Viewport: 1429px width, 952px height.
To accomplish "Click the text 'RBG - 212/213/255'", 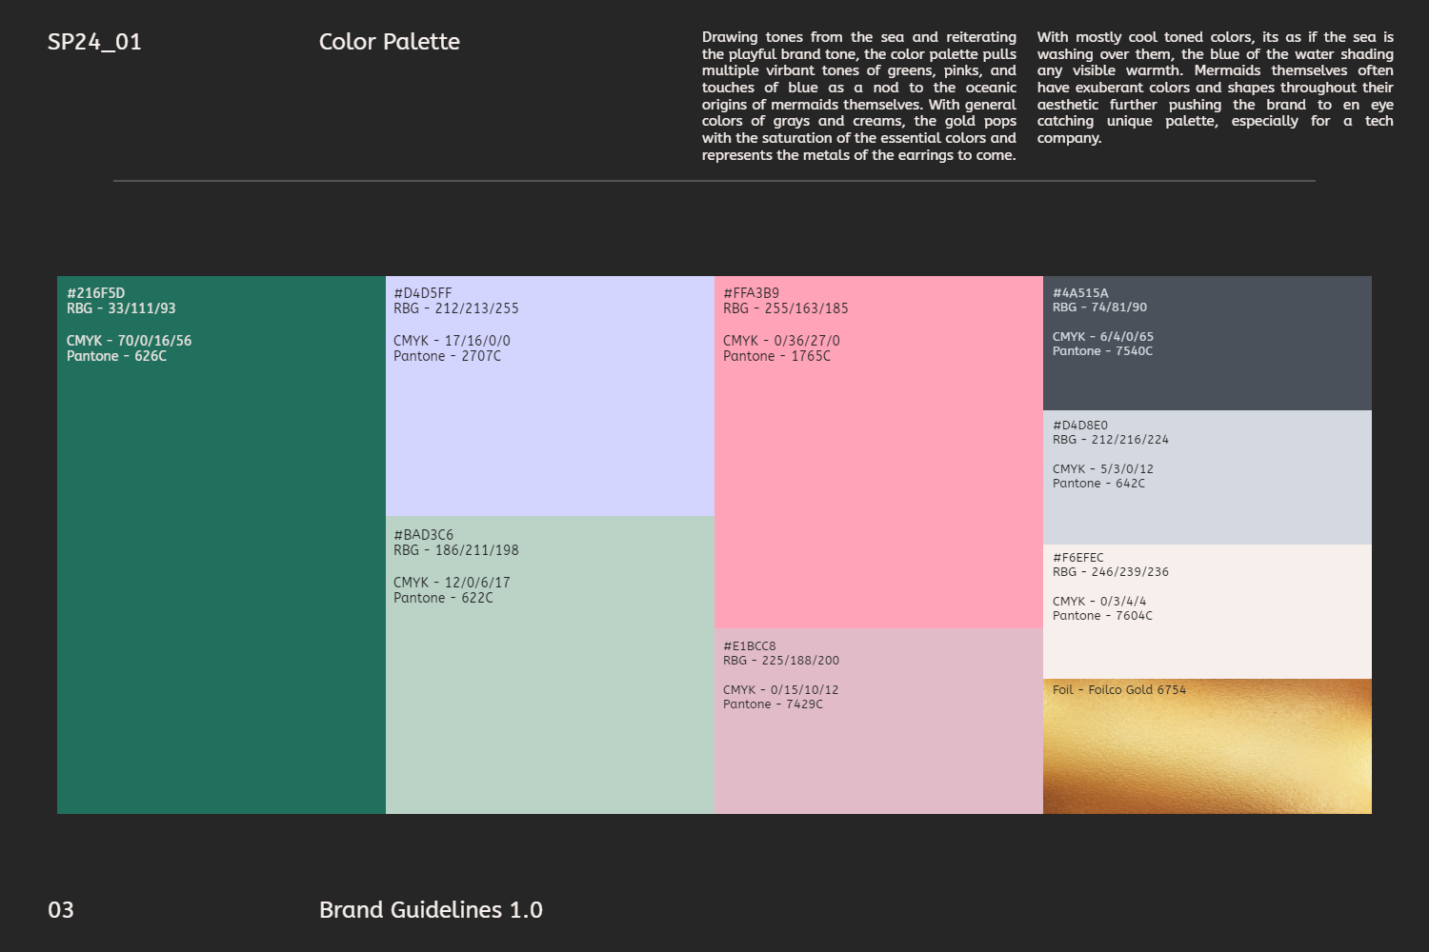I will pos(456,308).
